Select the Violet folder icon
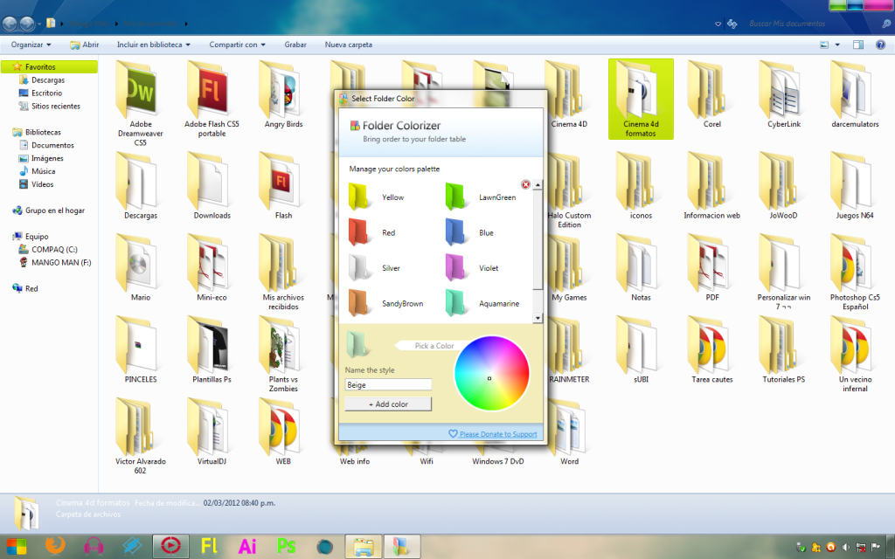The image size is (895, 559). (454, 268)
